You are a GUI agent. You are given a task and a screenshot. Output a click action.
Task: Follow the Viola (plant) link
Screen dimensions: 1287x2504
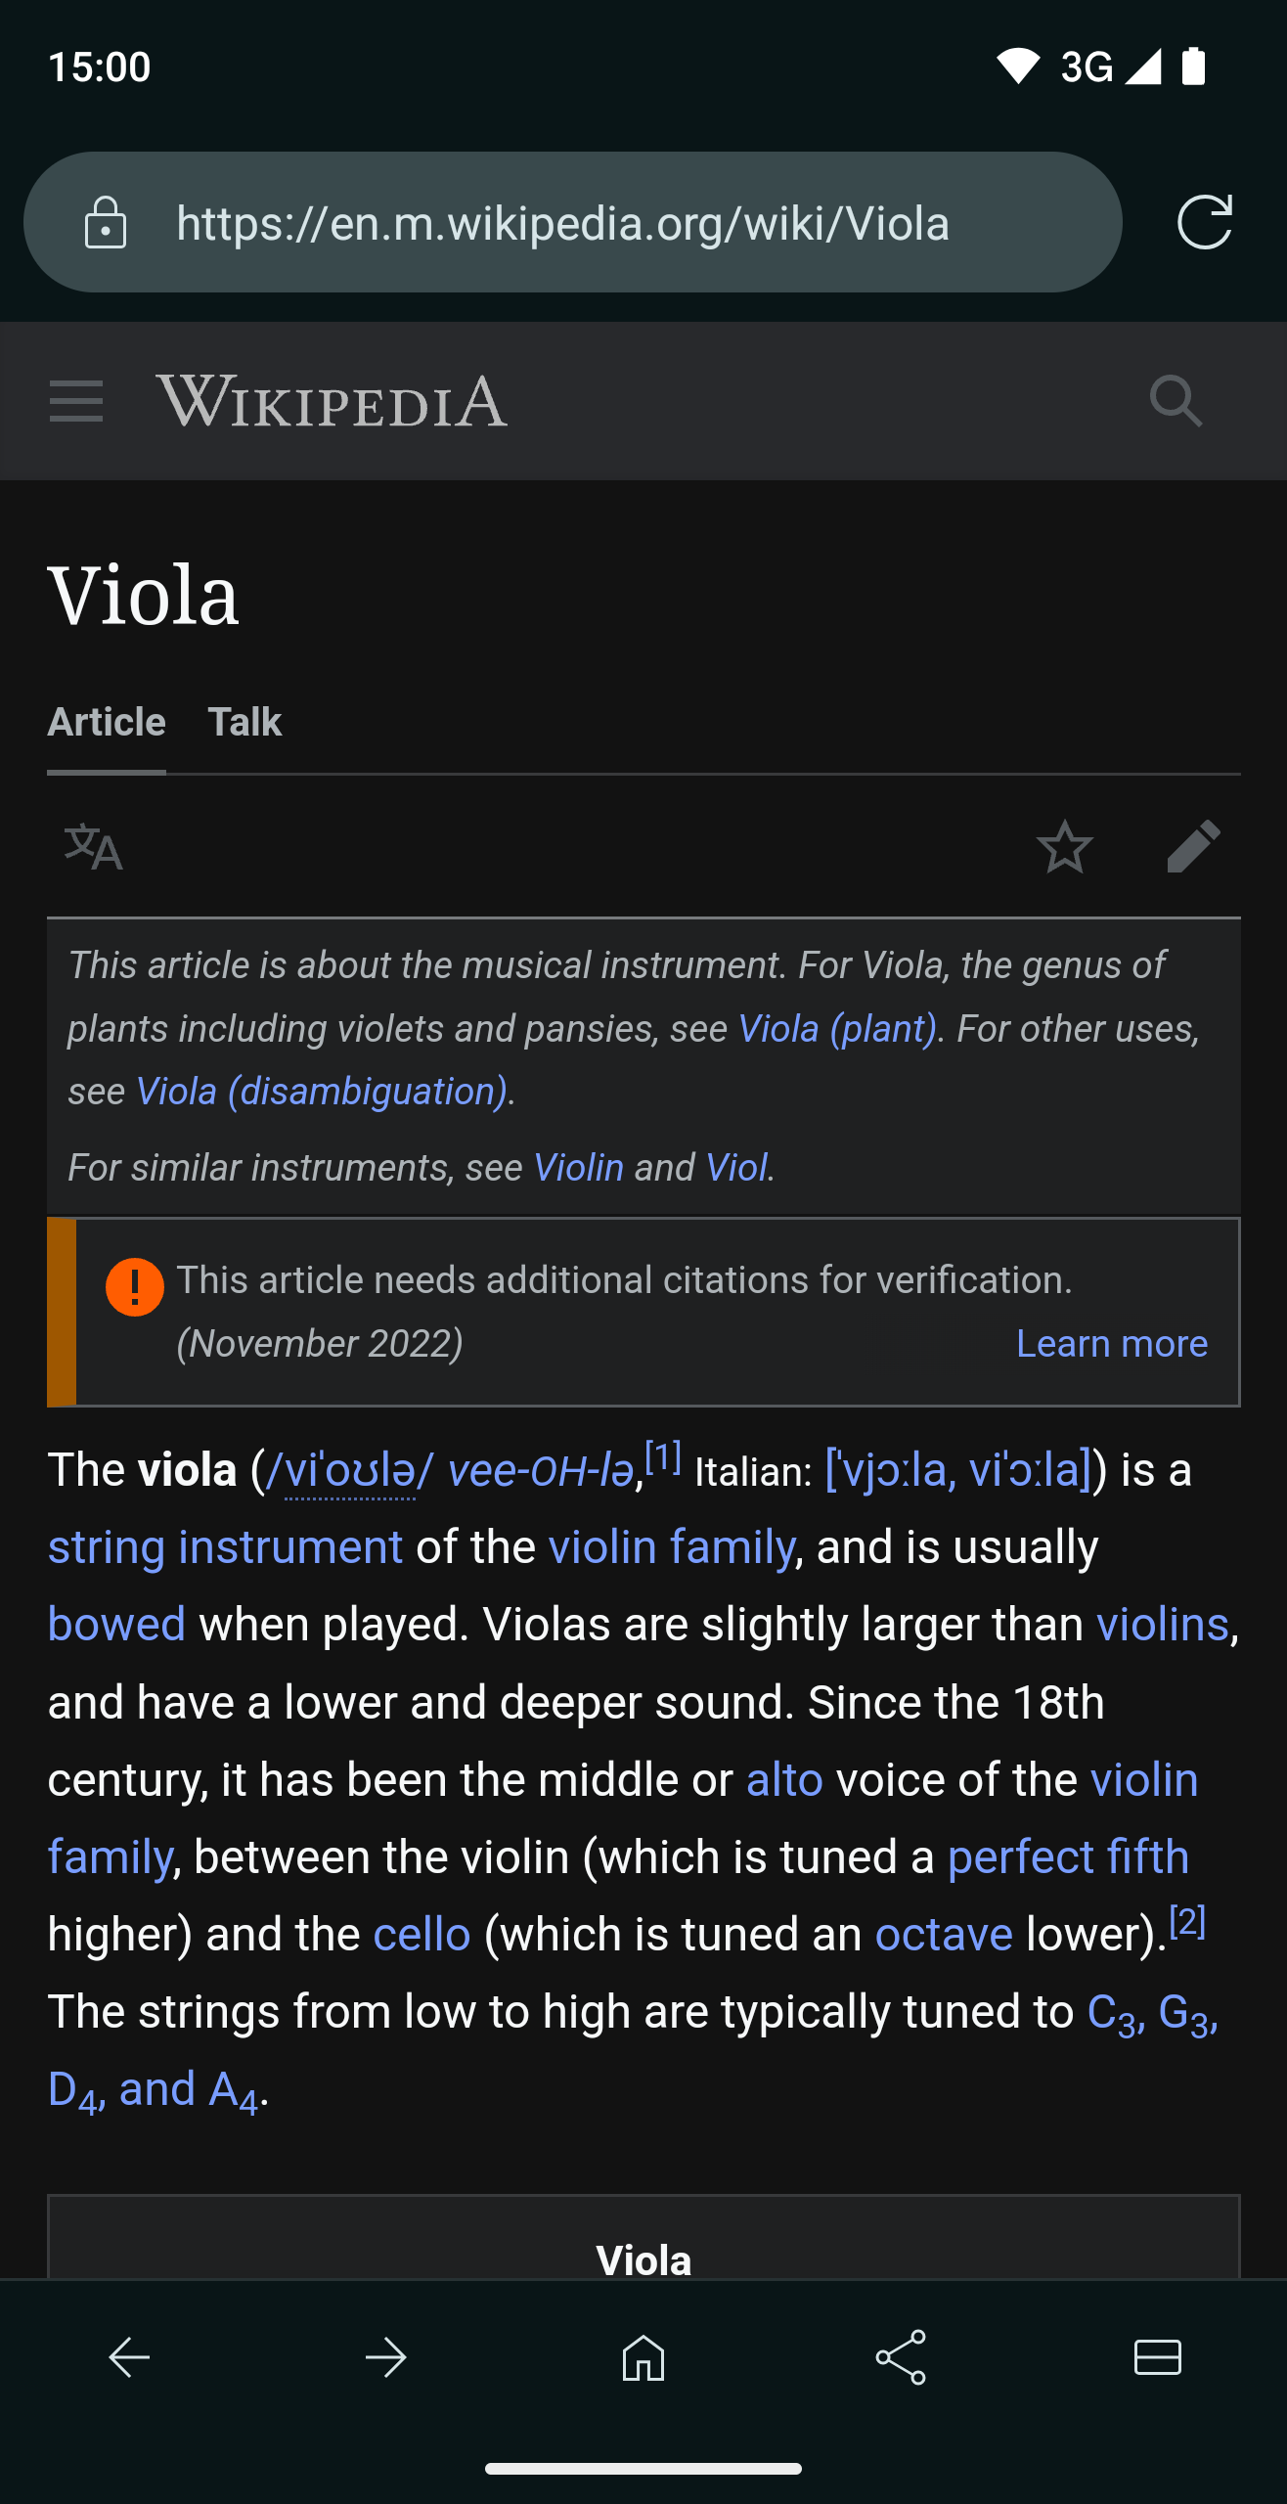pos(837,1029)
